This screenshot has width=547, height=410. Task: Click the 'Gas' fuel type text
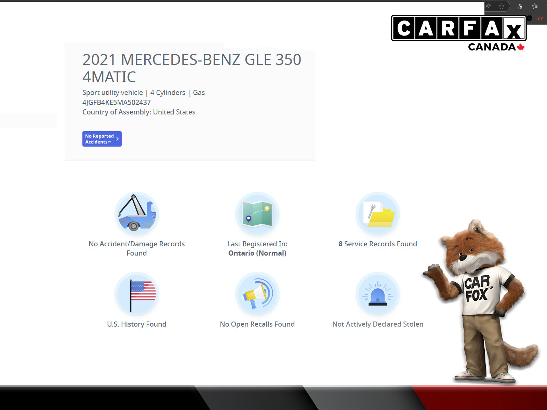coord(199,93)
